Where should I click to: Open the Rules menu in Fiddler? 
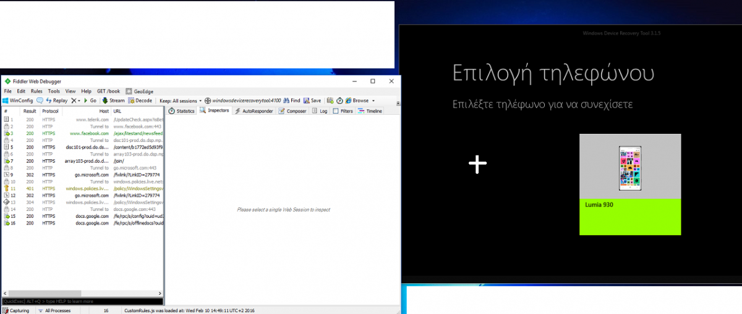tap(36, 91)
